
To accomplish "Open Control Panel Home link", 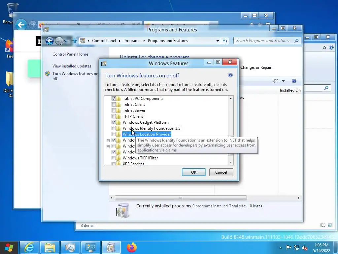I will coord(70,54).
